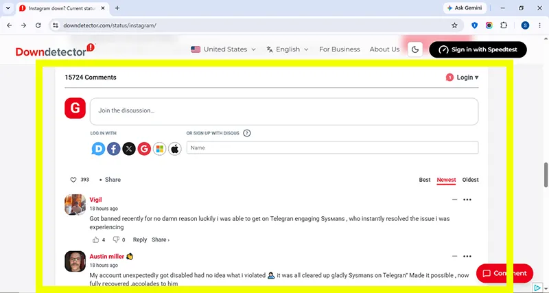Open Chrome three-dot menu
The width and height of the screenshot is (549, 293).
coord(539,25)
